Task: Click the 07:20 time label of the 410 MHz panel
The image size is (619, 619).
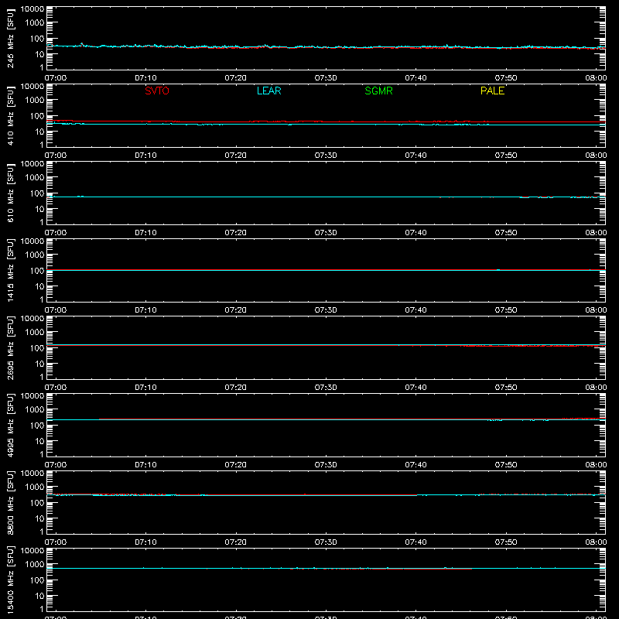Action: [x=236, y=156]
